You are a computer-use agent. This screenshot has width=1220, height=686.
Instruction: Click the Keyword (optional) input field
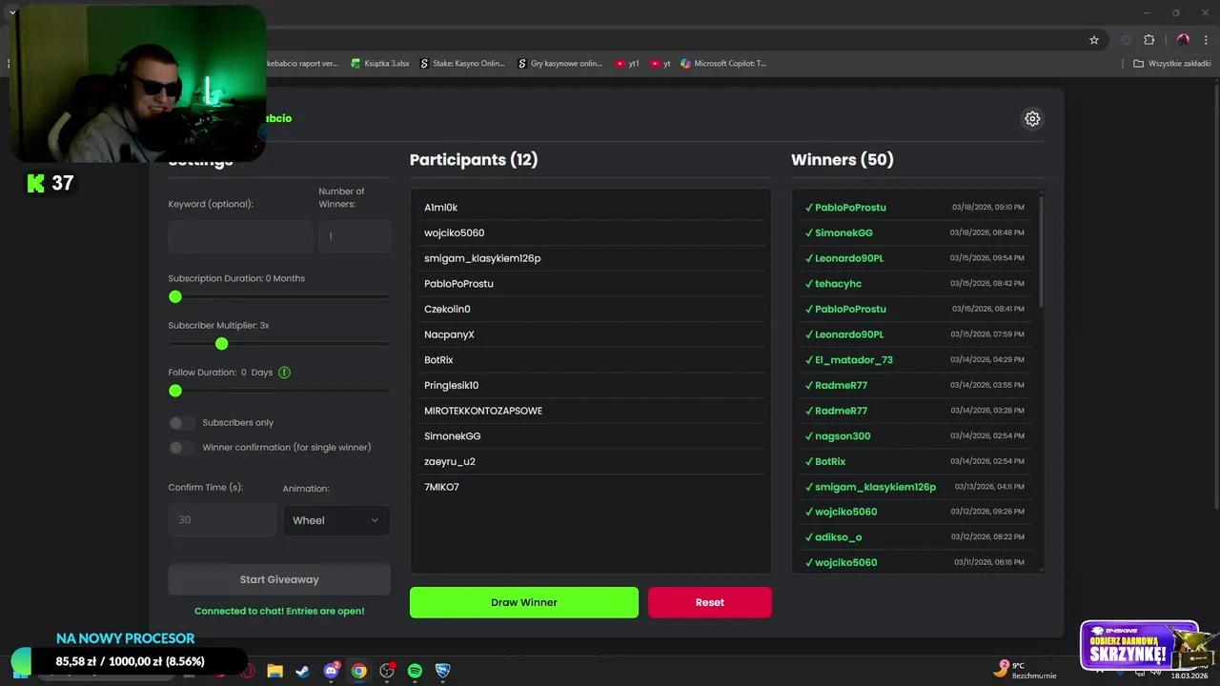point(240,236)
